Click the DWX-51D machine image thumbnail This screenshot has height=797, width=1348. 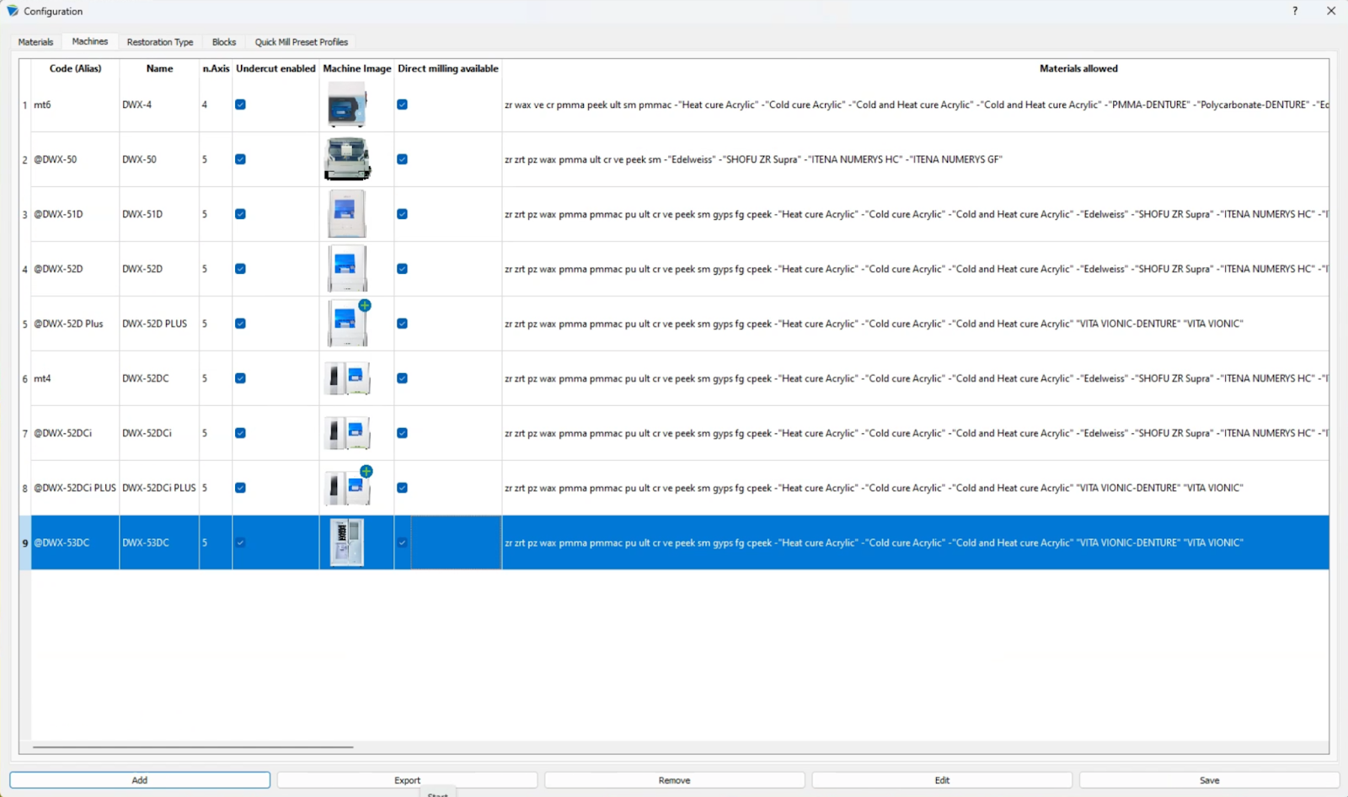(x=346, y=214)
